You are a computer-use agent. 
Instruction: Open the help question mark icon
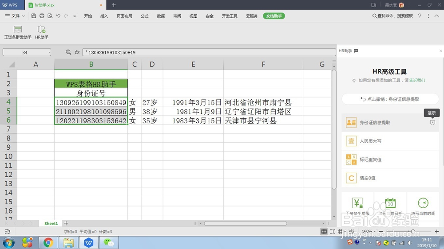[420, 16]
